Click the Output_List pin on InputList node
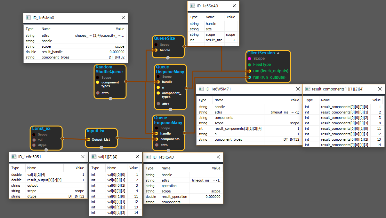 click(89, 139)
